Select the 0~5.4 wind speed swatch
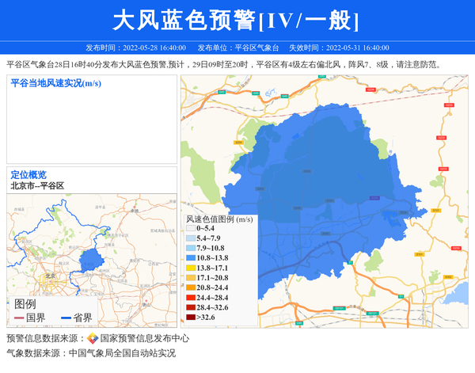 [190, 228]
